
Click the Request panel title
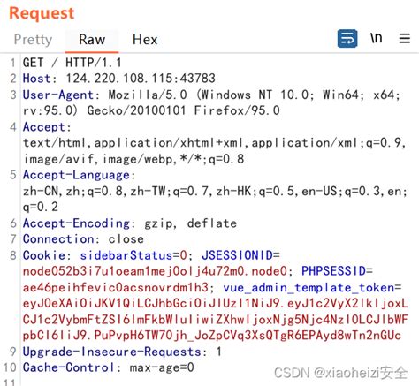(x=42, y=13)
